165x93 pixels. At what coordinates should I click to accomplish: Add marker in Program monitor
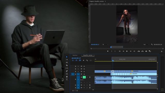108,51
